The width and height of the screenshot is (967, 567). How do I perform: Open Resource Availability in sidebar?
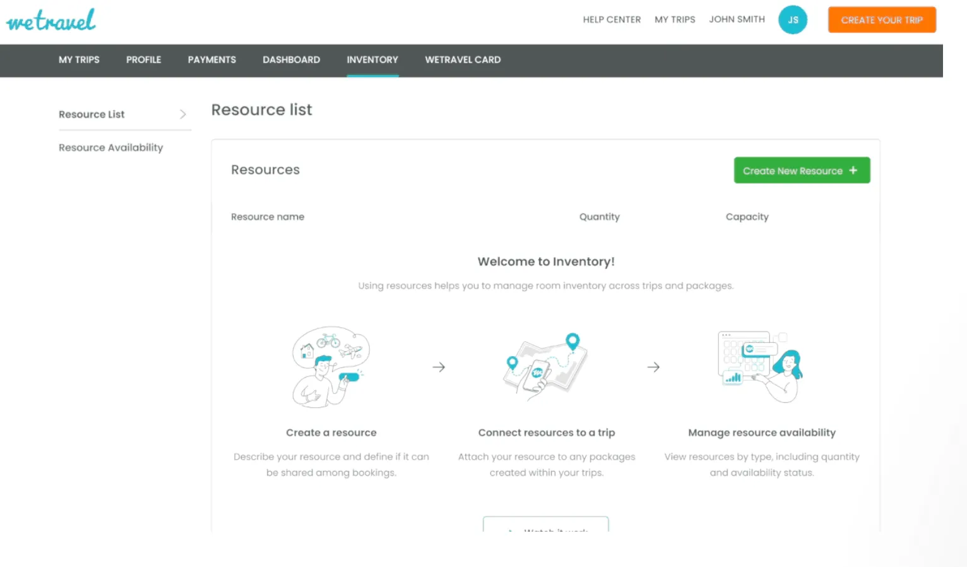click(x=110, y=148)
